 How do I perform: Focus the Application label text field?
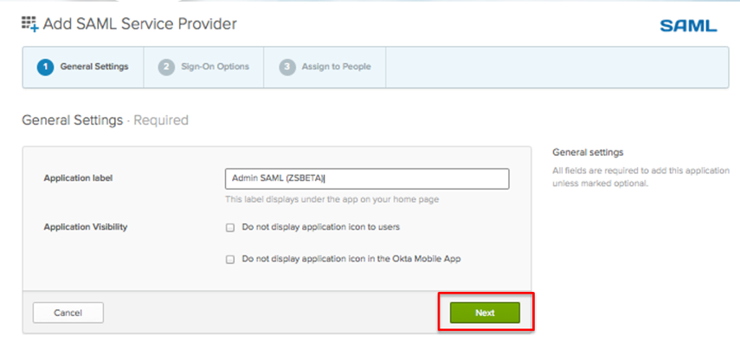(366, 178)
